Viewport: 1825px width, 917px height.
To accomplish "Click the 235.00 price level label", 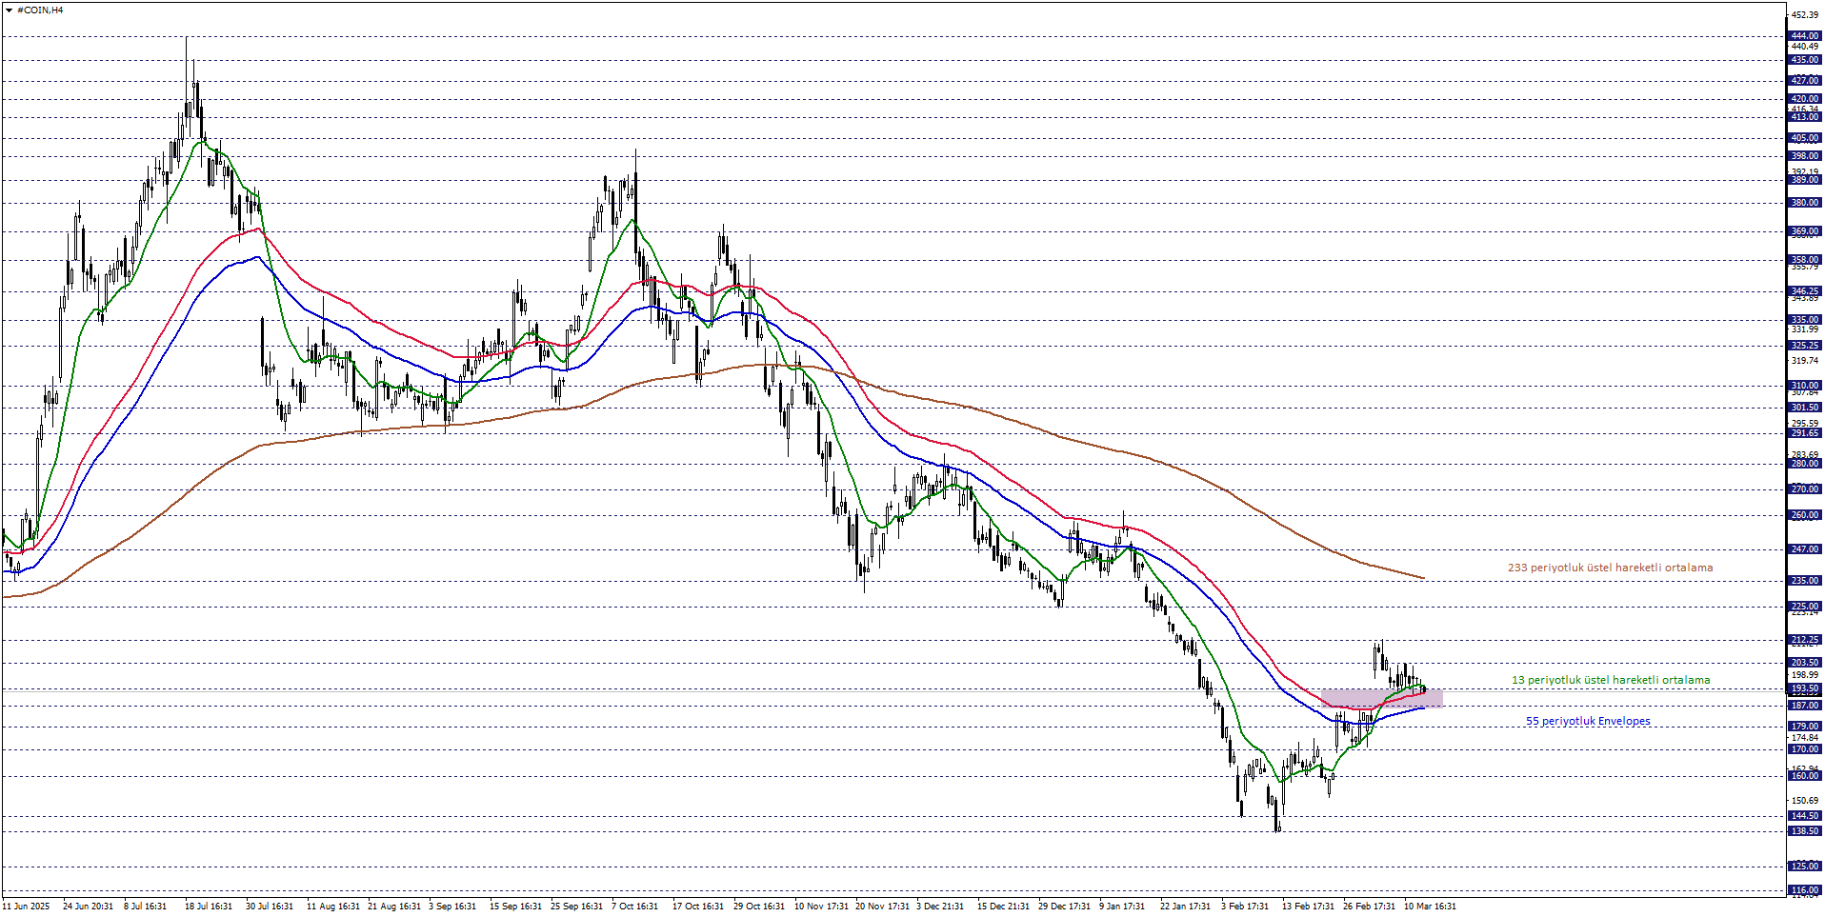I will (1804, 581).
